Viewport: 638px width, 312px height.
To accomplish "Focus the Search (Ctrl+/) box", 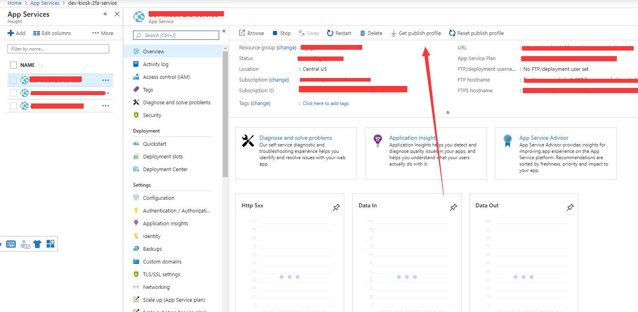I will click(x=176, y=35).
